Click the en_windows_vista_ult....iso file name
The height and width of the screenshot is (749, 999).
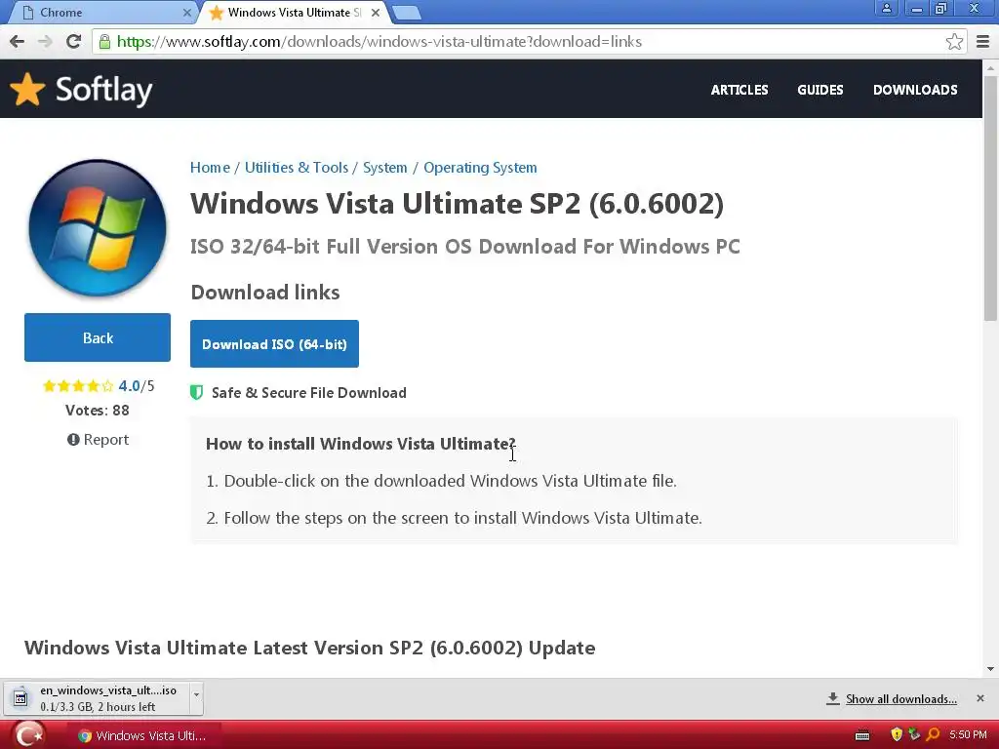[x=107, y=690]
